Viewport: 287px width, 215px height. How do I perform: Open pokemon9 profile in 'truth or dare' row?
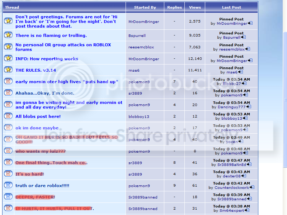tap(139, 186)
